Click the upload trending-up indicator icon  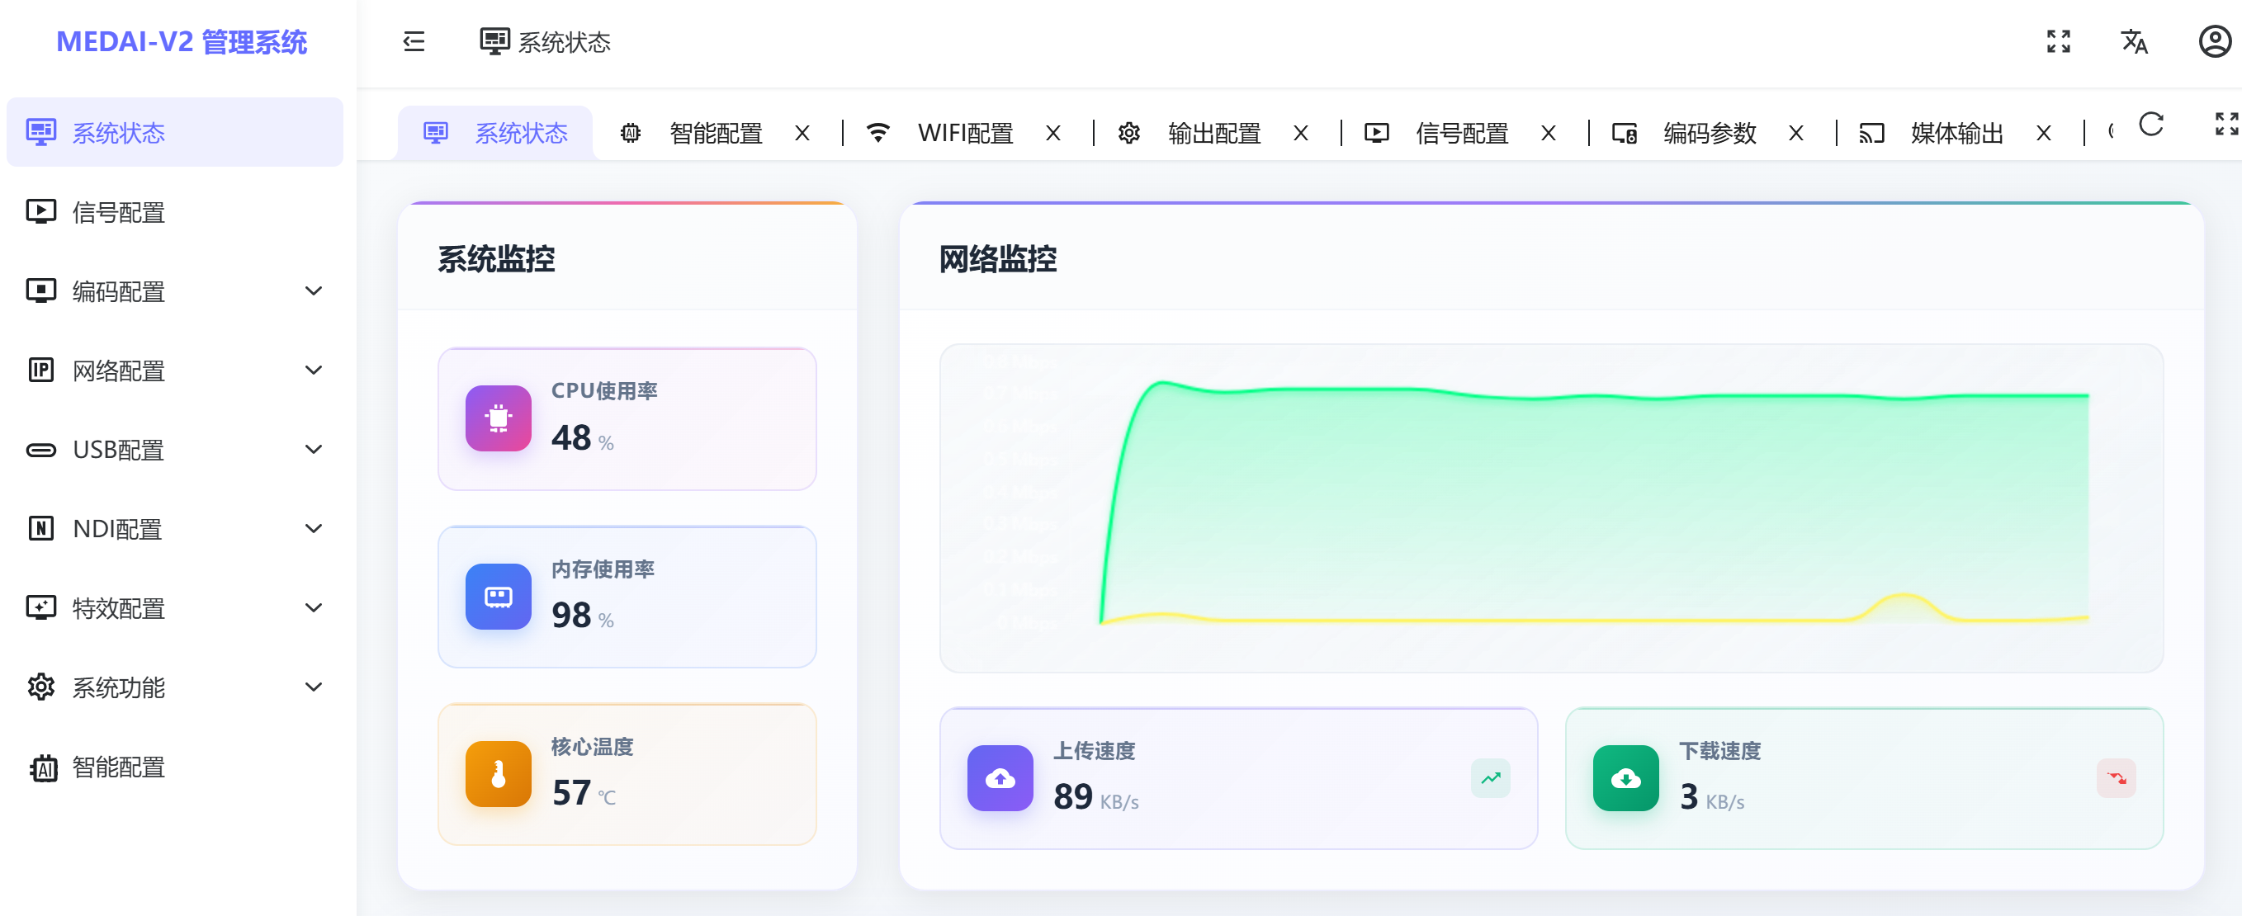[1491, 777]
